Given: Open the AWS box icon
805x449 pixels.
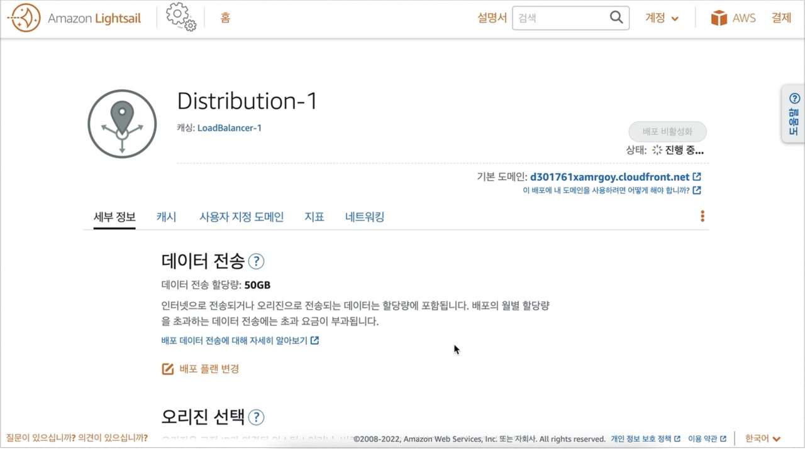Looking at the screenshot, I should 719,18.
